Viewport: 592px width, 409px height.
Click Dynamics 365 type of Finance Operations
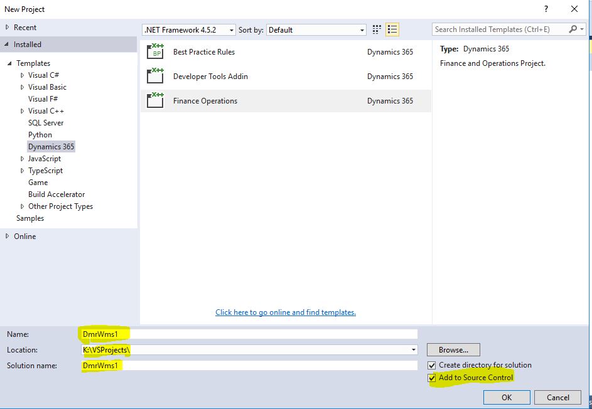[x=390, y=101]
